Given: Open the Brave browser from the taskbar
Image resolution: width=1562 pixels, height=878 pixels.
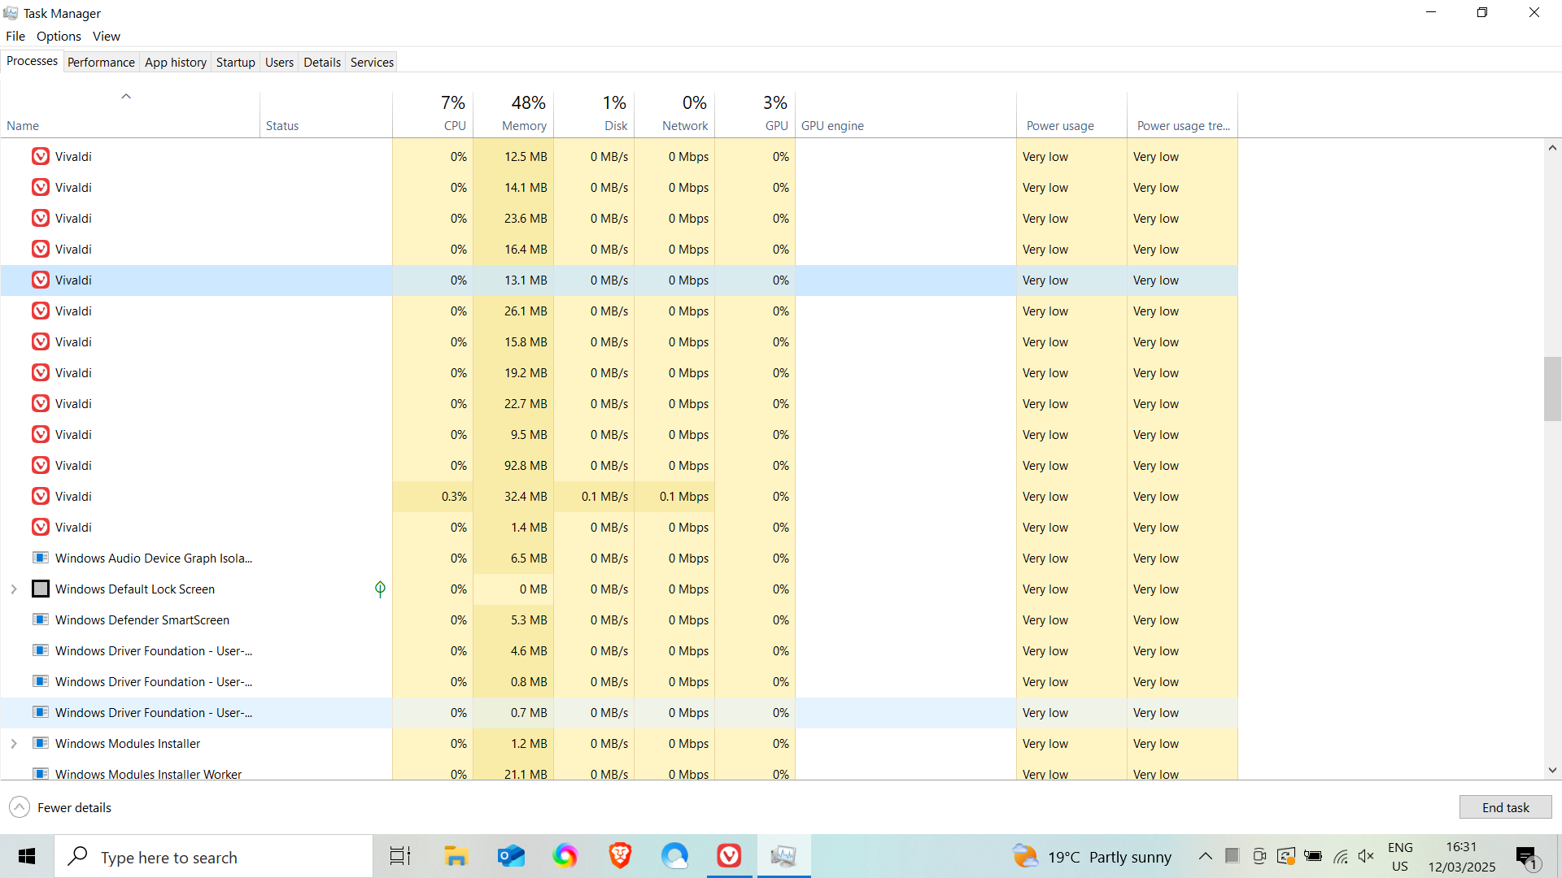Looking at the screenshot, I should pyautogui.click(x=620, y=856).
